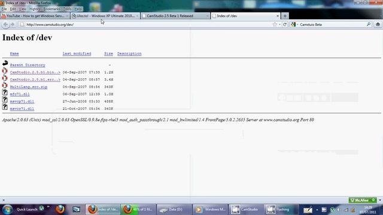This screenshot has width=383, height=215.
Task: Open the URL history dropdown arrow
Action: pyautogui.click(x=279, y=24)
